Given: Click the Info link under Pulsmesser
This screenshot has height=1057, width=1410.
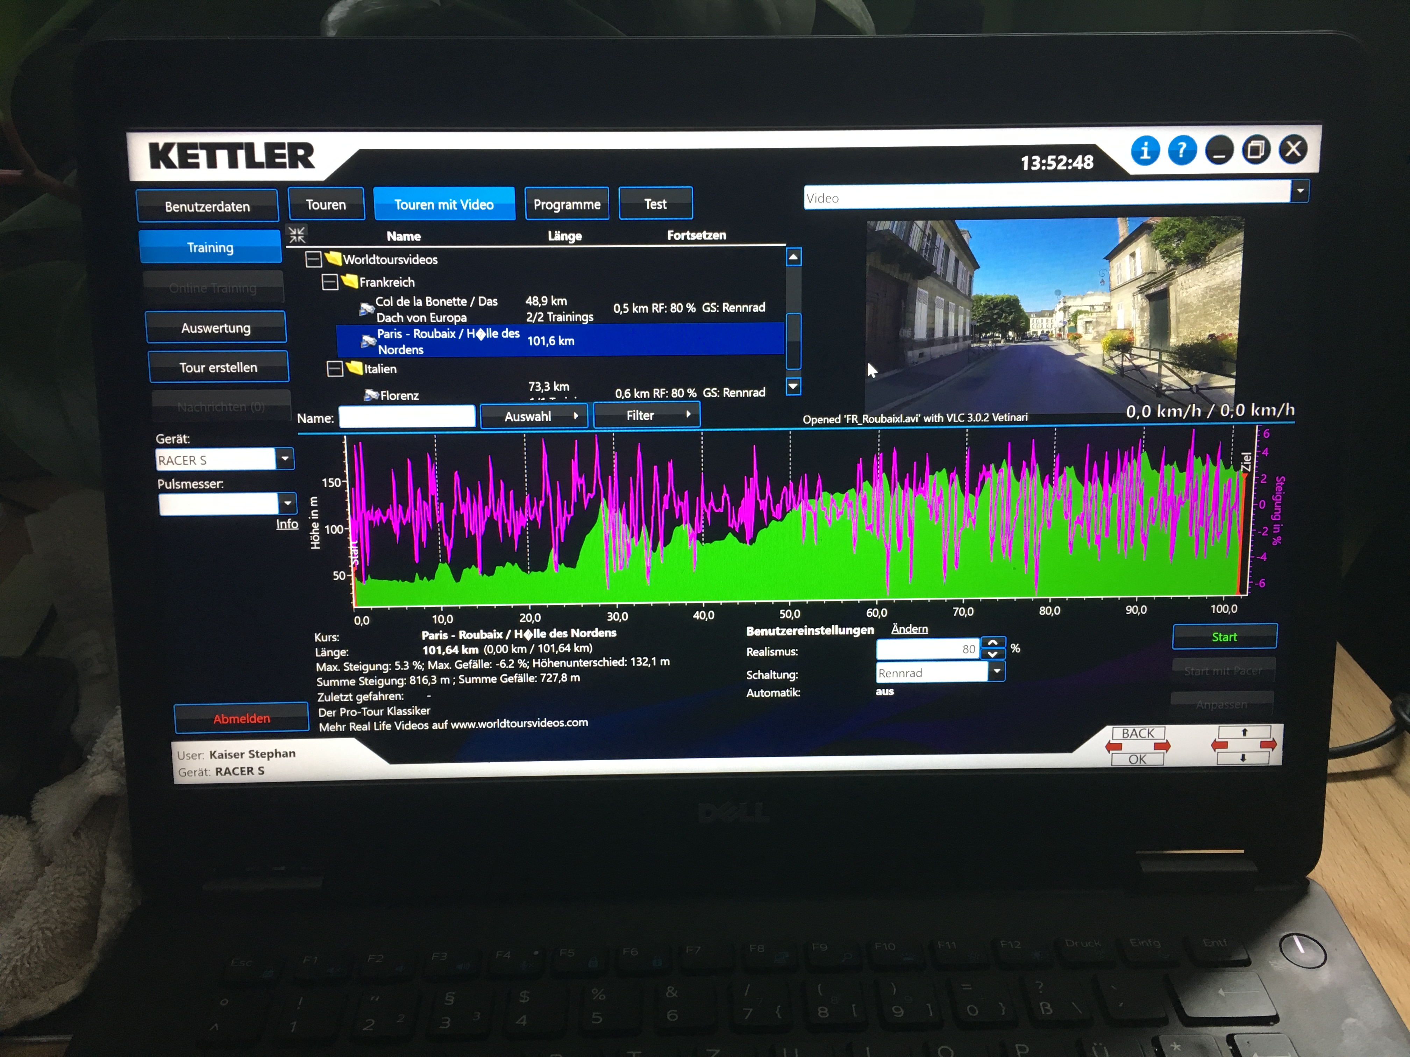Looking at the screenshot, I should point(287,524).
